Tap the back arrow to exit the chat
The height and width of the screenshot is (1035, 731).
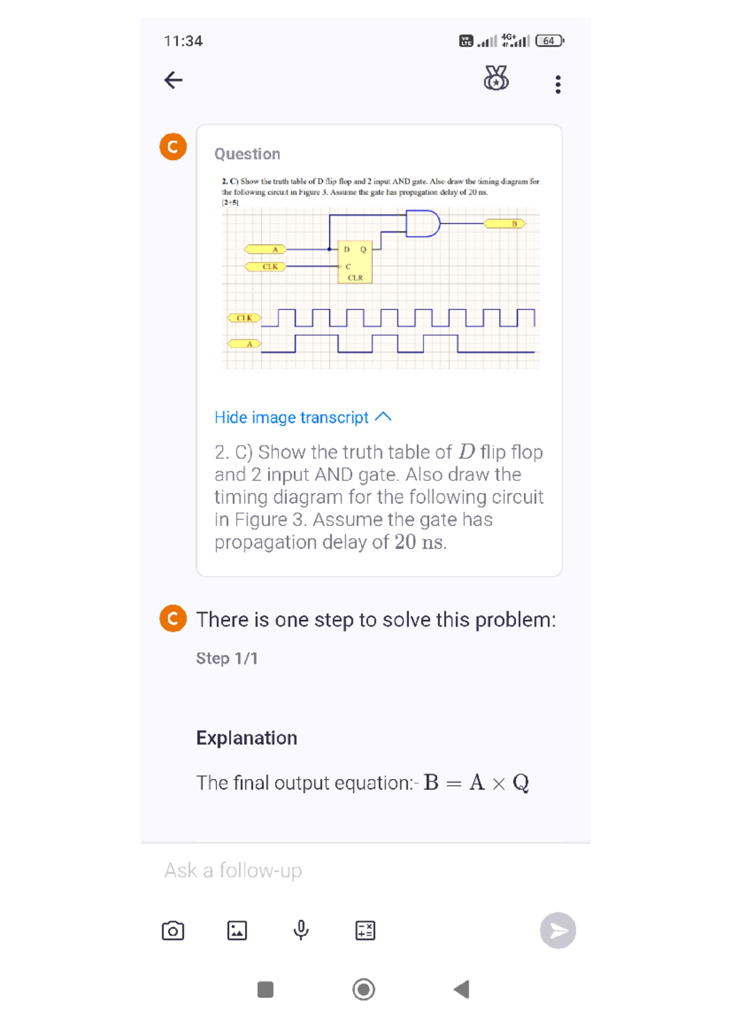click(172, 80)
